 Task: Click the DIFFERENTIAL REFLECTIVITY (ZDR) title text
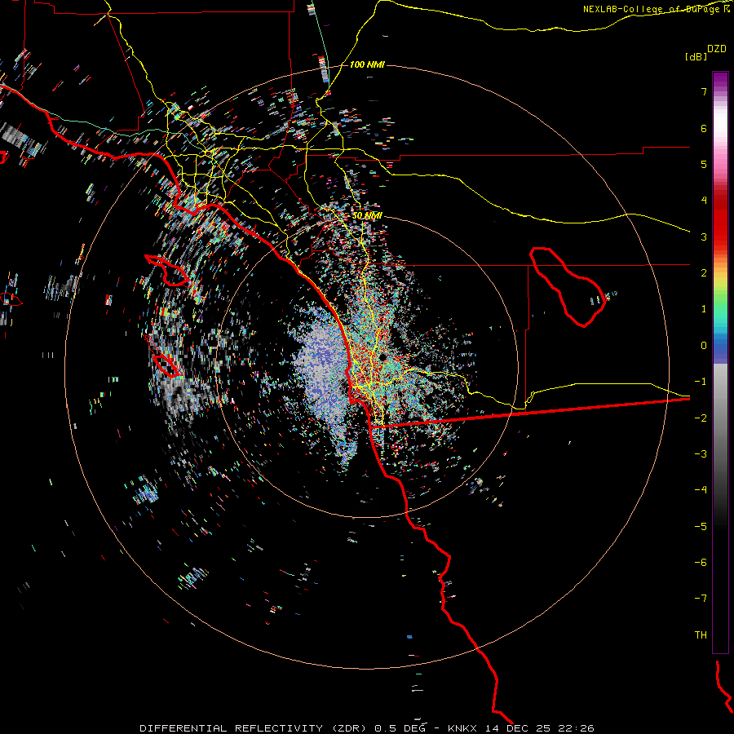(255, 728)
